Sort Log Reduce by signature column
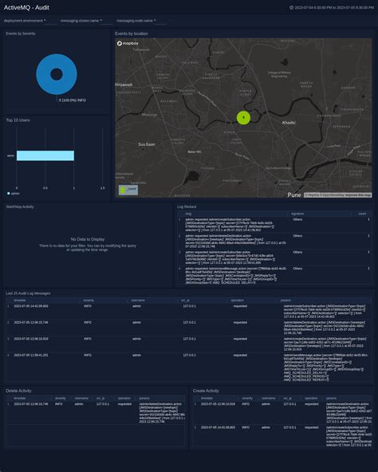The image size is (378, 472). (x=297, y=214)
